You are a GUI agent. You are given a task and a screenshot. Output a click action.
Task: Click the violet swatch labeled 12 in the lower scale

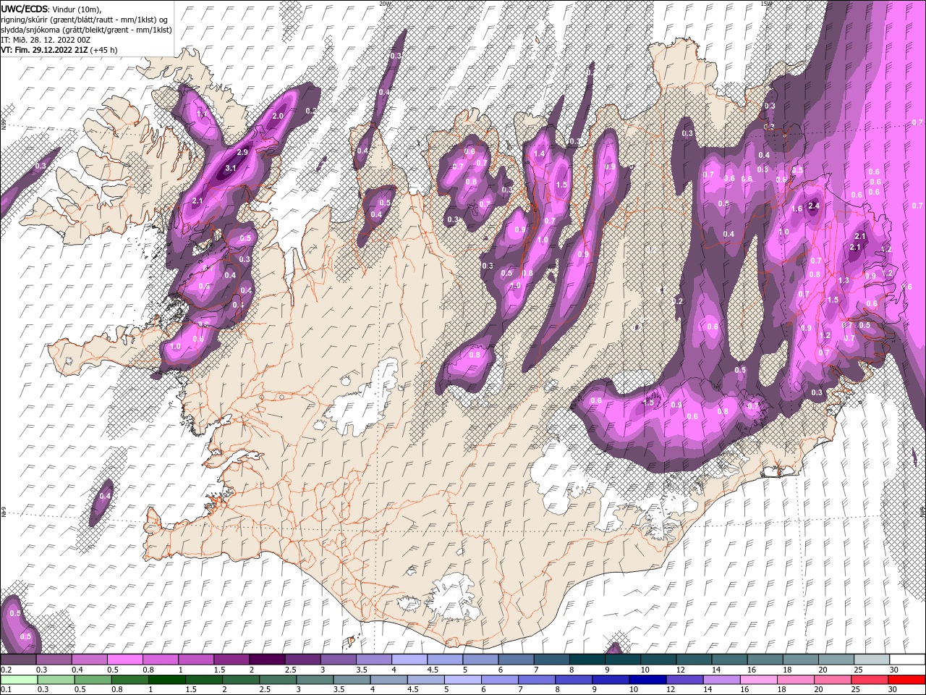point(684,680)
